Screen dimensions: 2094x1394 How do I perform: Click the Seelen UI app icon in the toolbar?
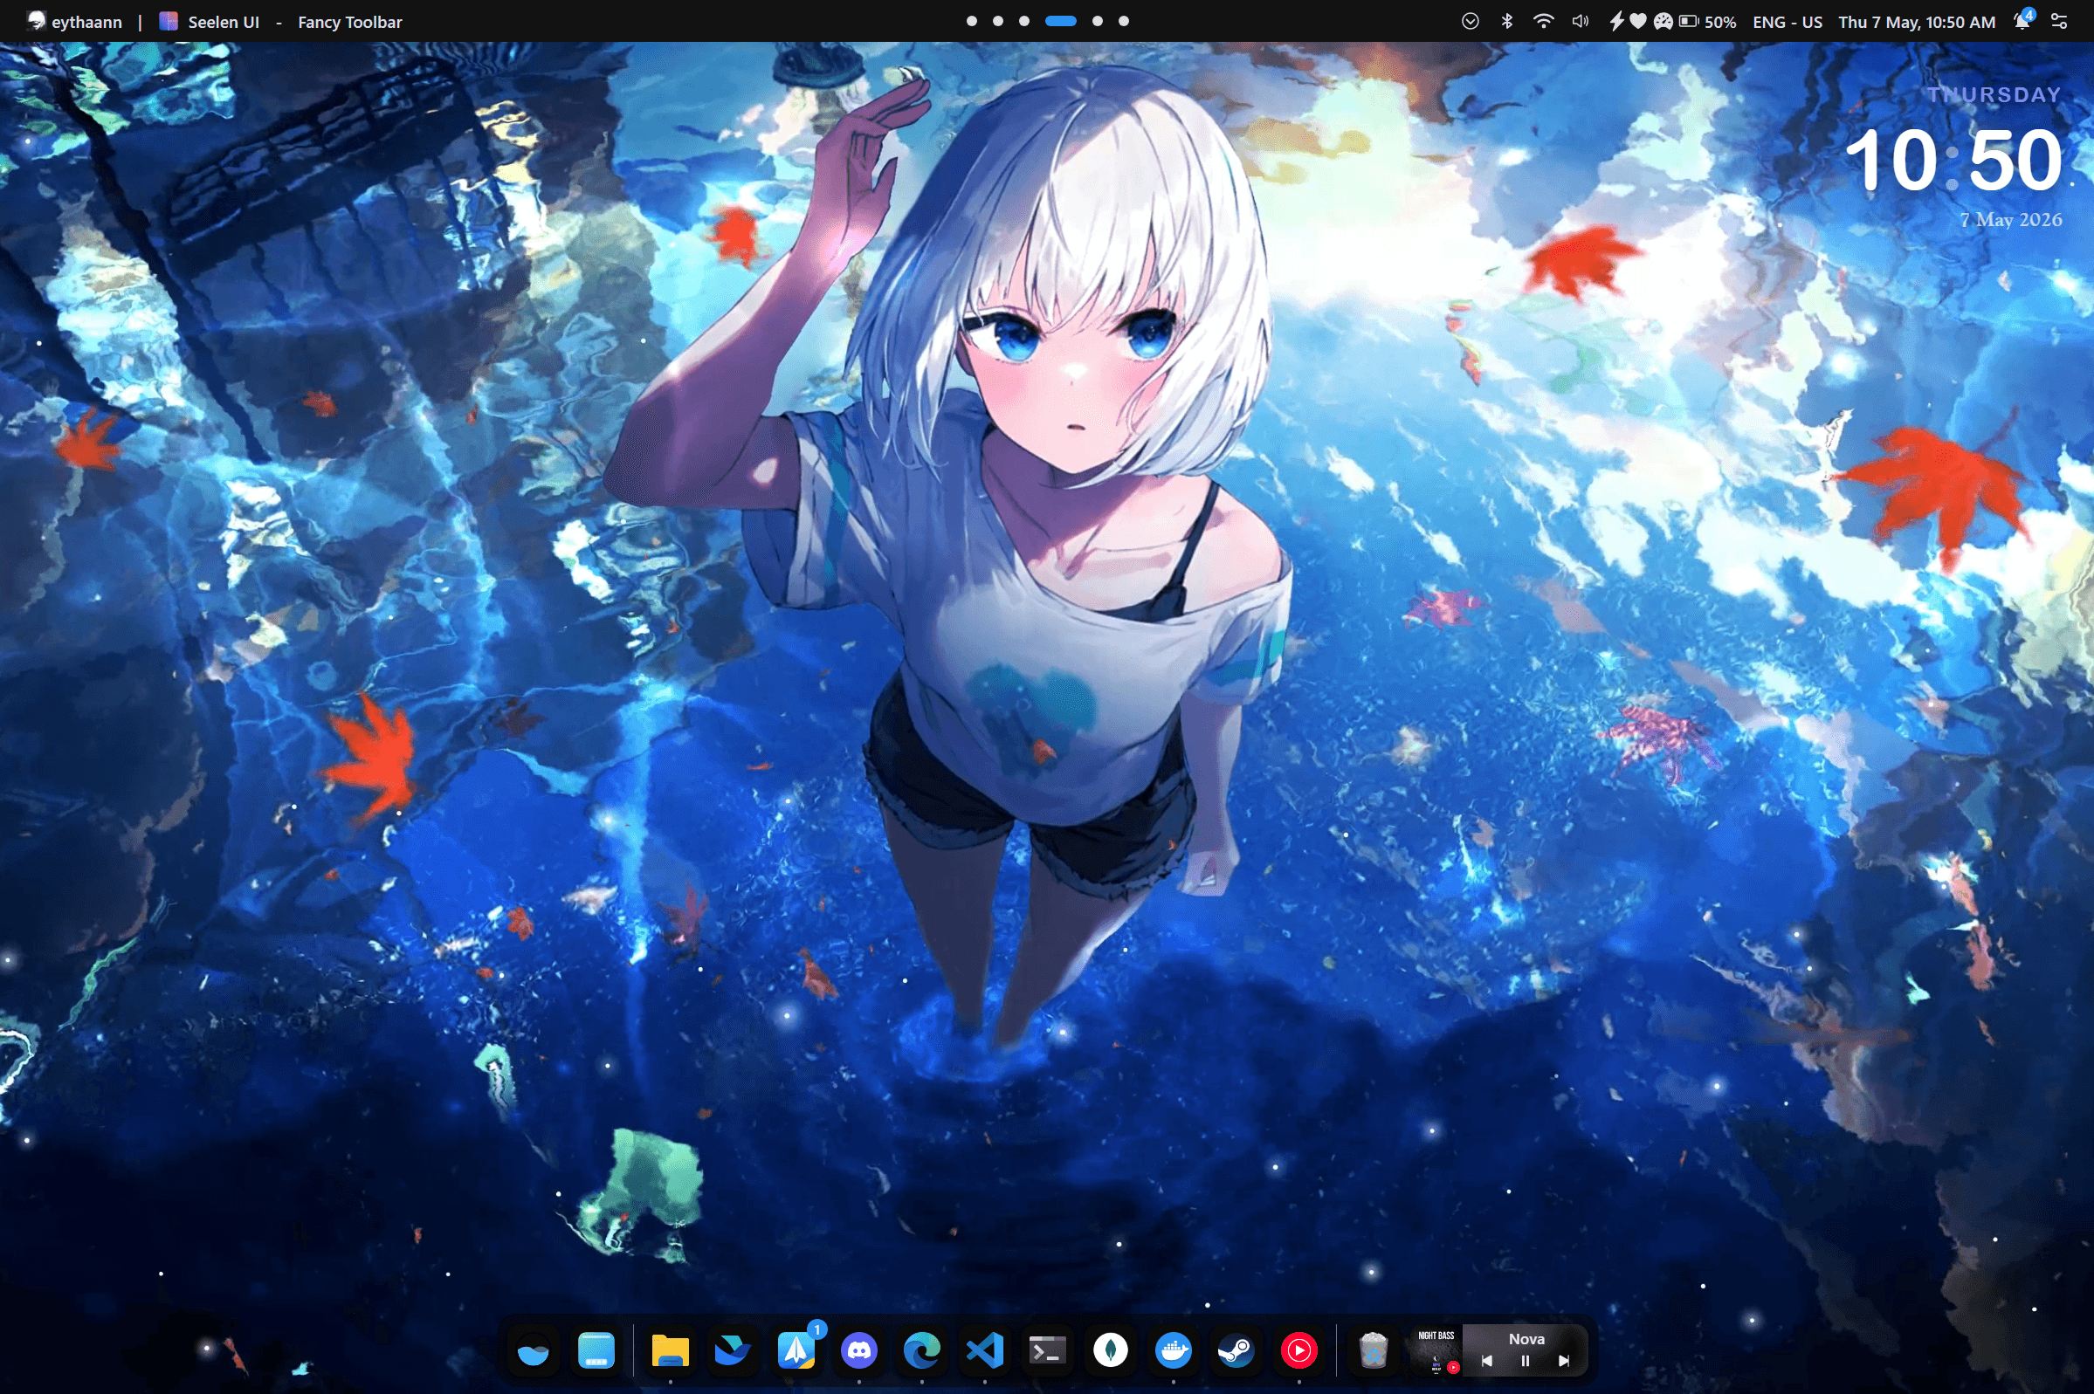[x=168, y=21]
